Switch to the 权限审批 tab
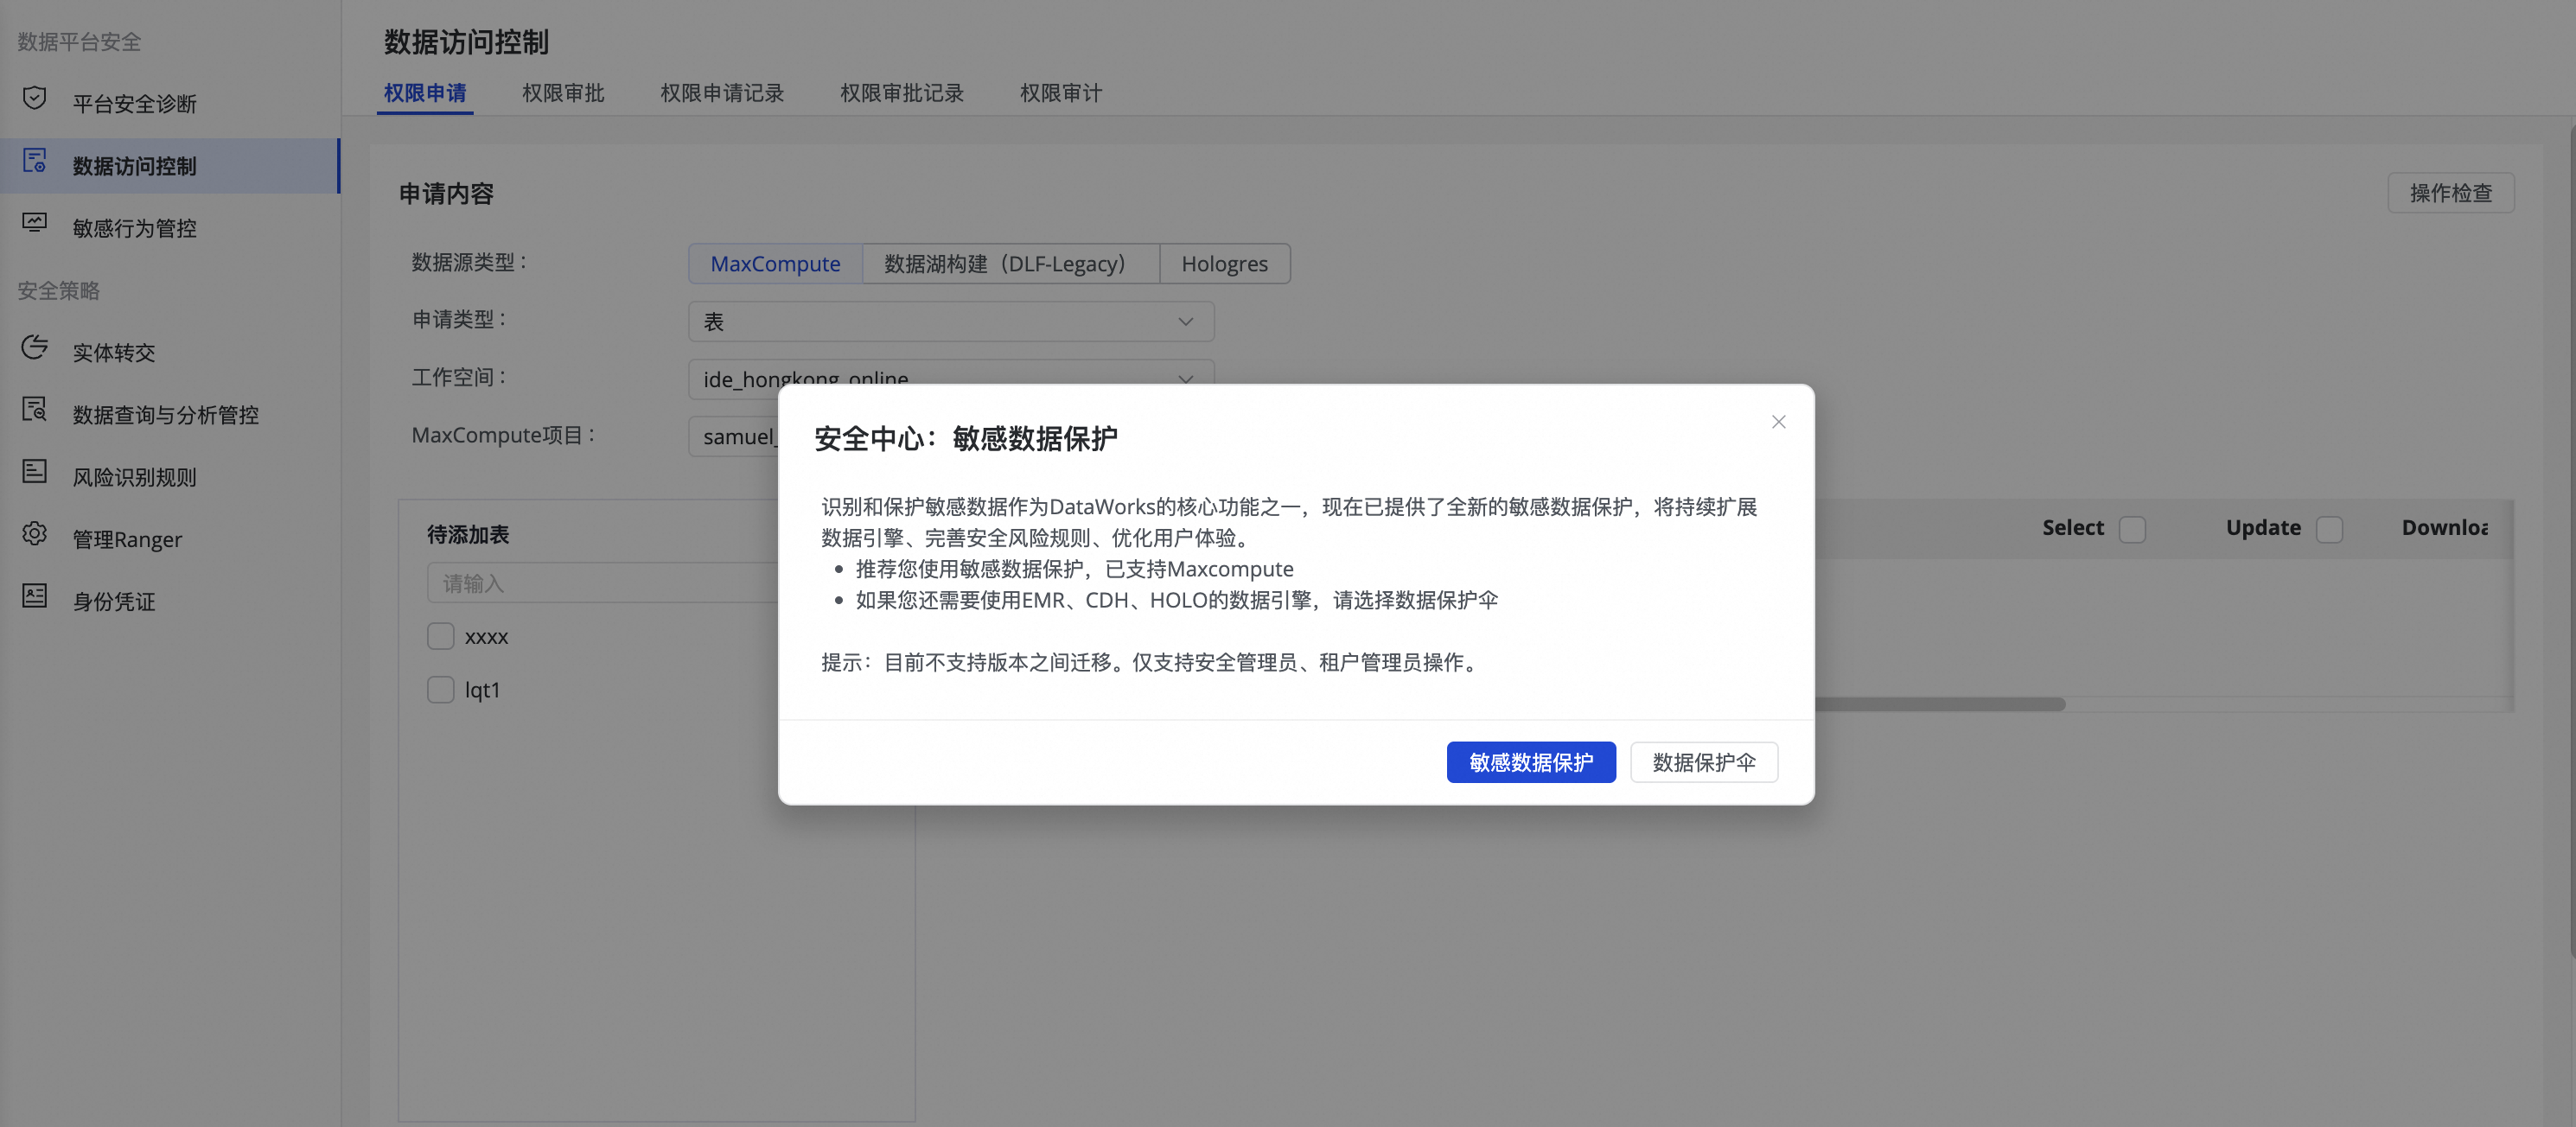This screenshot has width=2576, height=1127. [x=563, y=93]
